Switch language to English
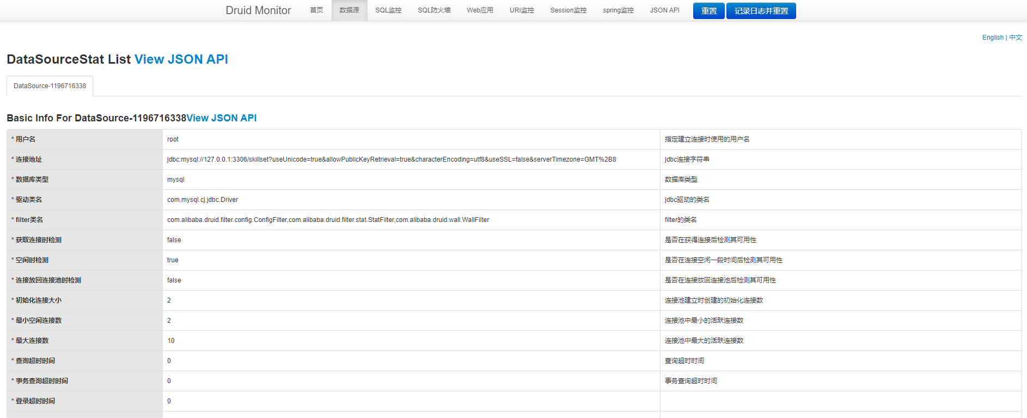The image size is (1027, 418). pyautogui.click(x=993, y=38)
